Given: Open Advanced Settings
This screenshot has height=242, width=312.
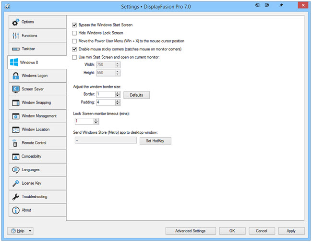Looking at the screenshot, I should coord(191,231).
